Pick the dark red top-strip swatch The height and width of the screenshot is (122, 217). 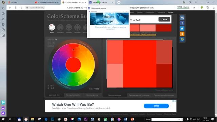point(163,28)
